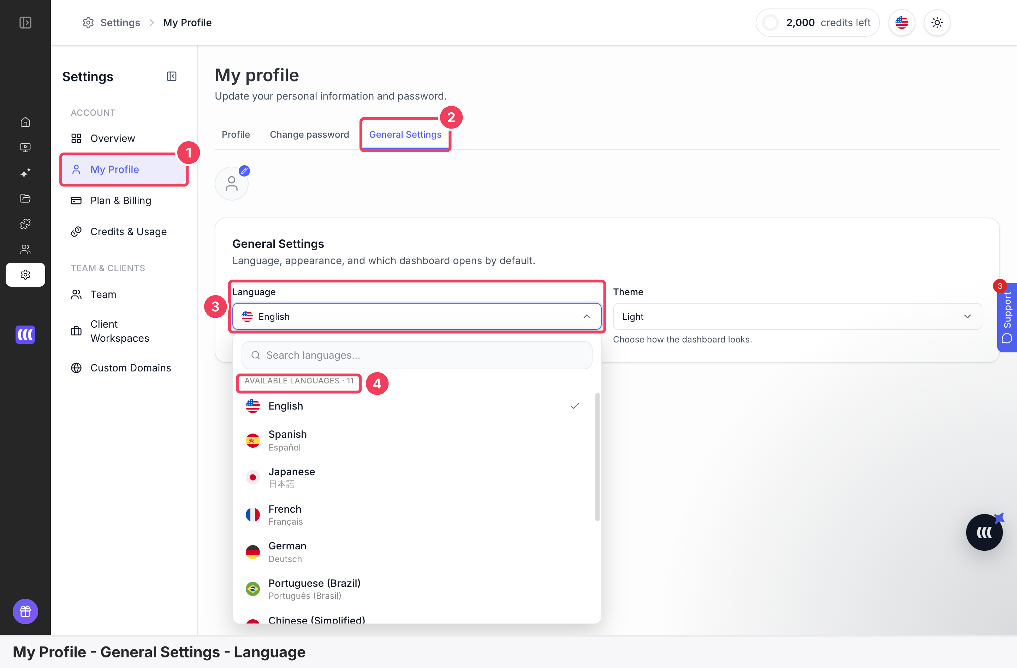Open the puzzle integrations icon in sidebar

[25, 224]
